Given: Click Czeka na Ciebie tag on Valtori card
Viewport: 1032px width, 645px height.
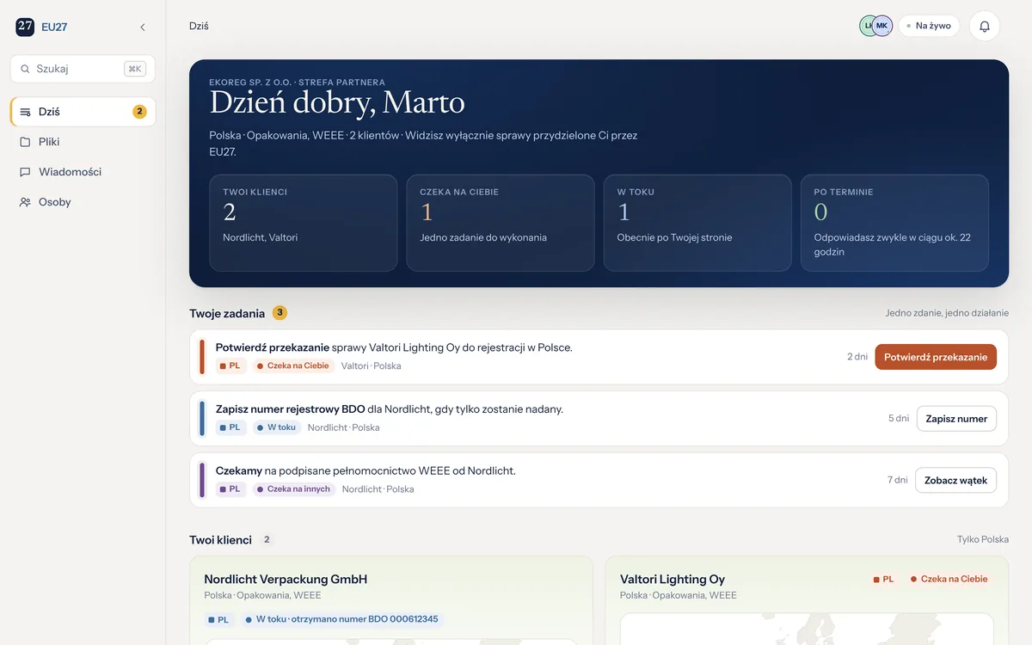Looking at the screenshot, I should [x=949, y=580].
